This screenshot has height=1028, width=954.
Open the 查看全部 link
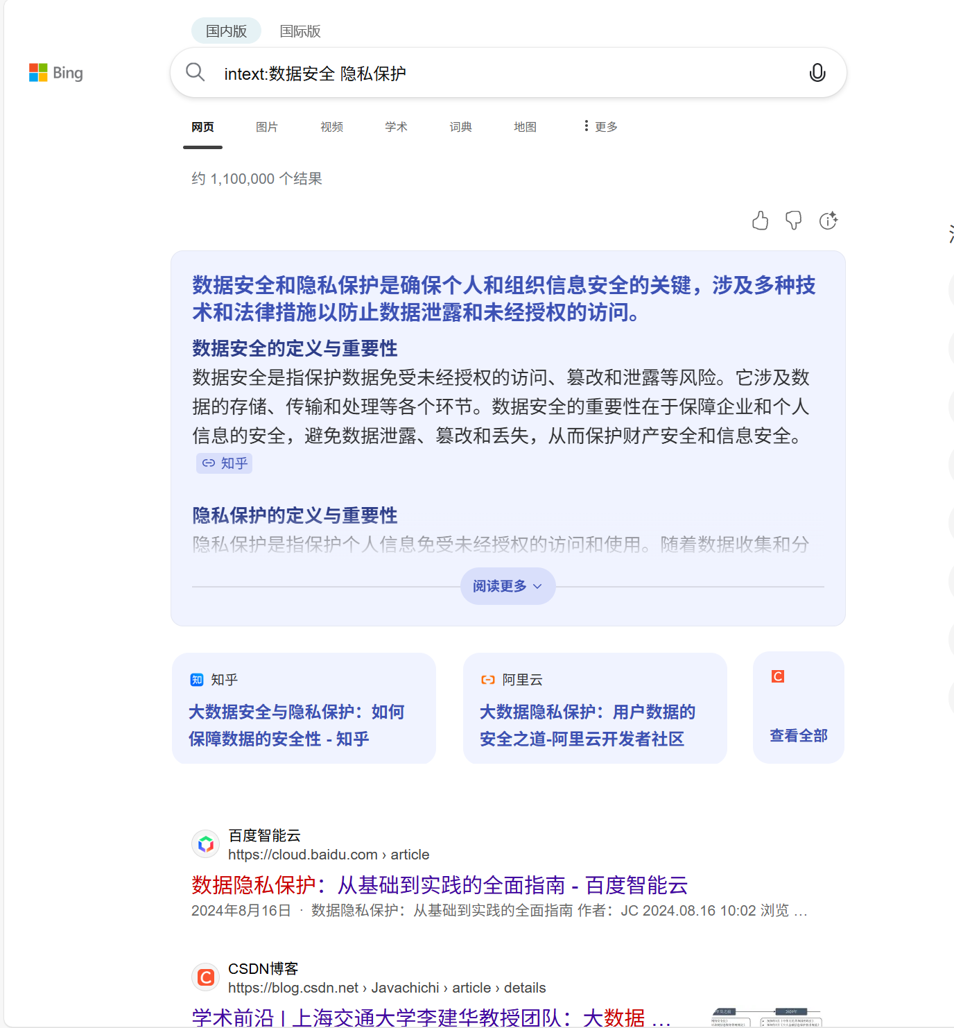click(798, 735)
